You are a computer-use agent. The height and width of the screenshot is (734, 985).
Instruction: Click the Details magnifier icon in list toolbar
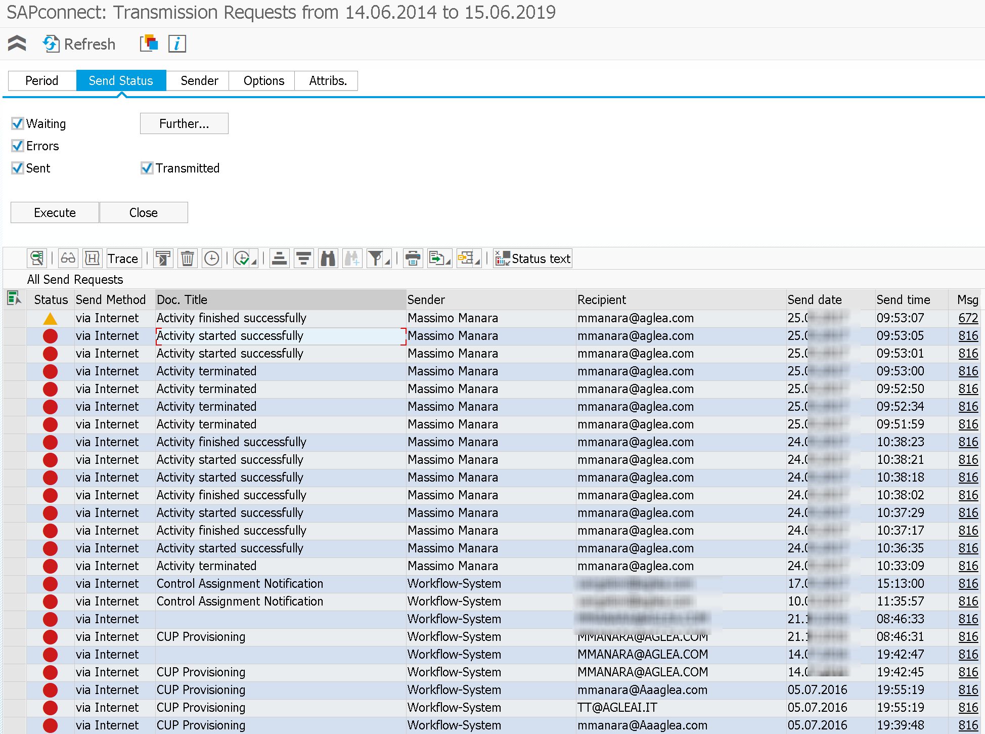pos(37,258)
